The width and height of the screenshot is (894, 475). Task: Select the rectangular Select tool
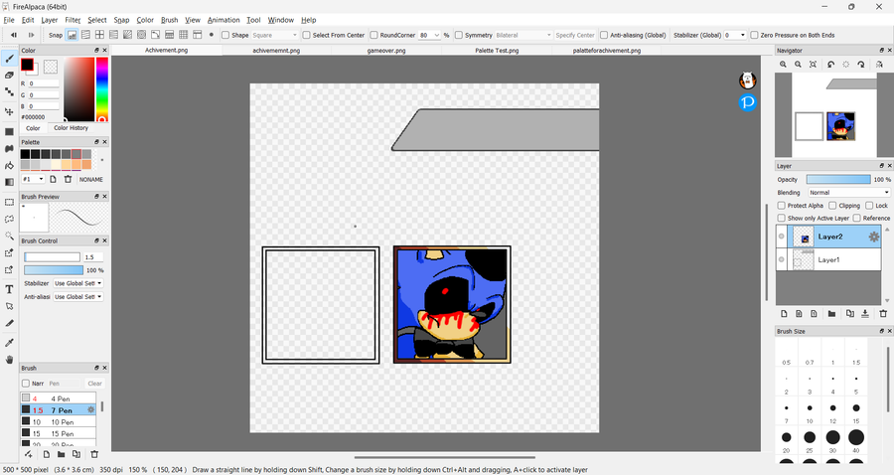click(9, 202)
